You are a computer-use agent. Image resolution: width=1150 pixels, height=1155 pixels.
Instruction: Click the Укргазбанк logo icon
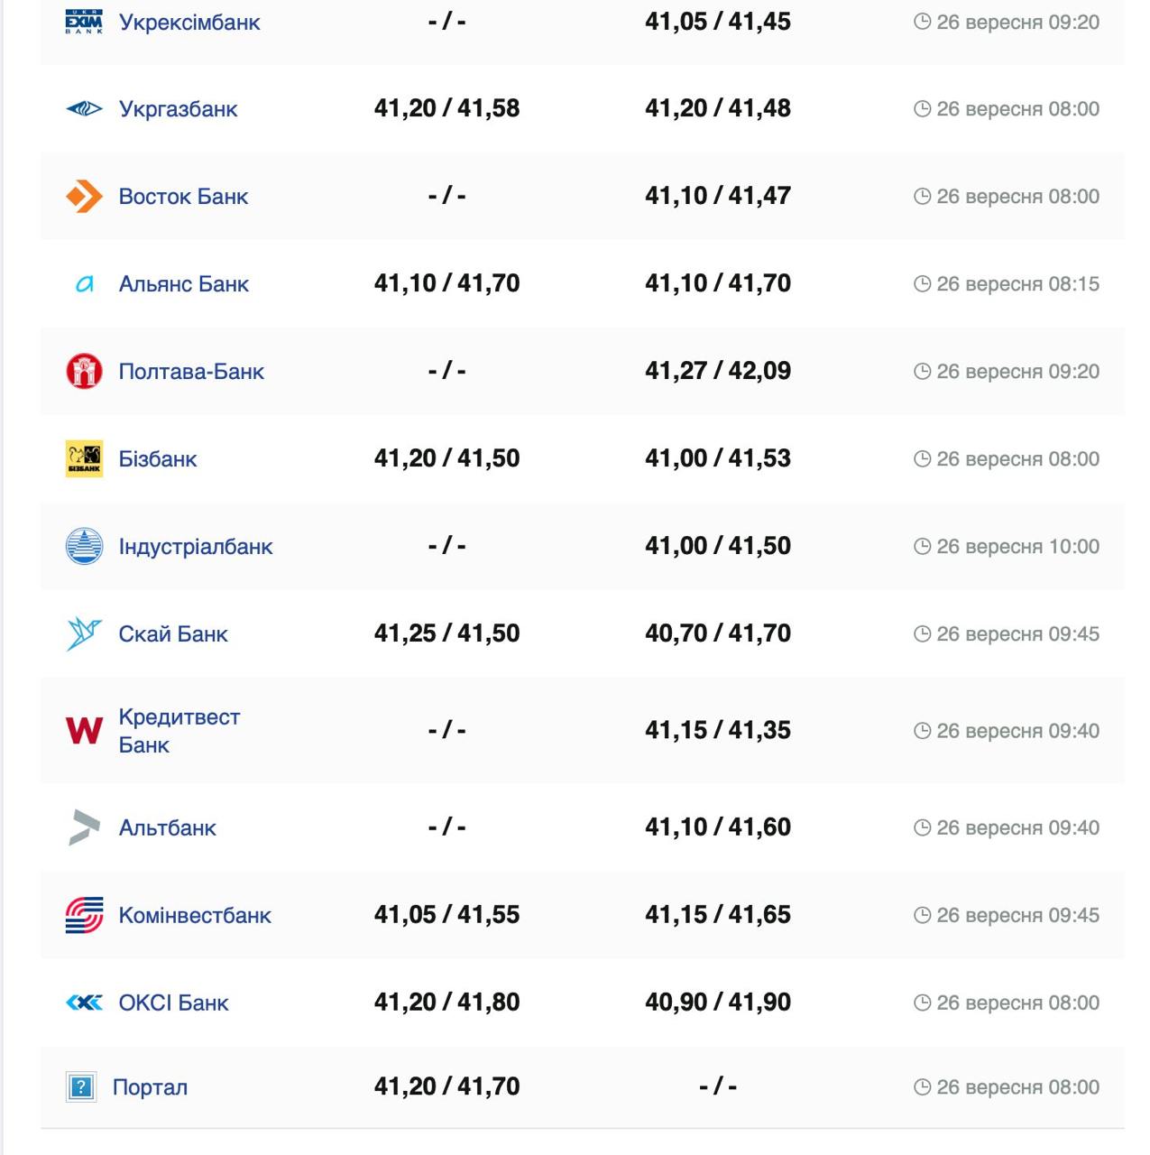(84, 109)
